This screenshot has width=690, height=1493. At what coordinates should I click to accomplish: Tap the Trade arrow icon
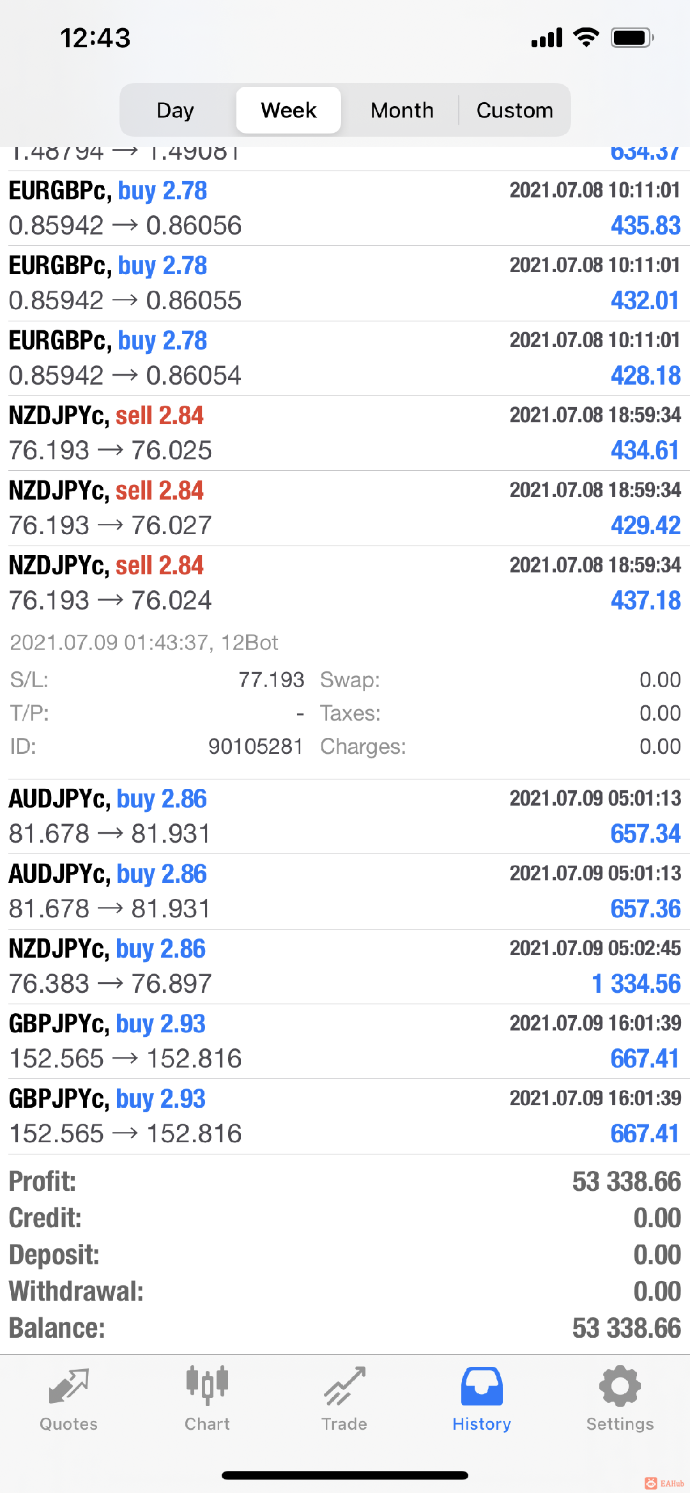tap(344, 1386)
